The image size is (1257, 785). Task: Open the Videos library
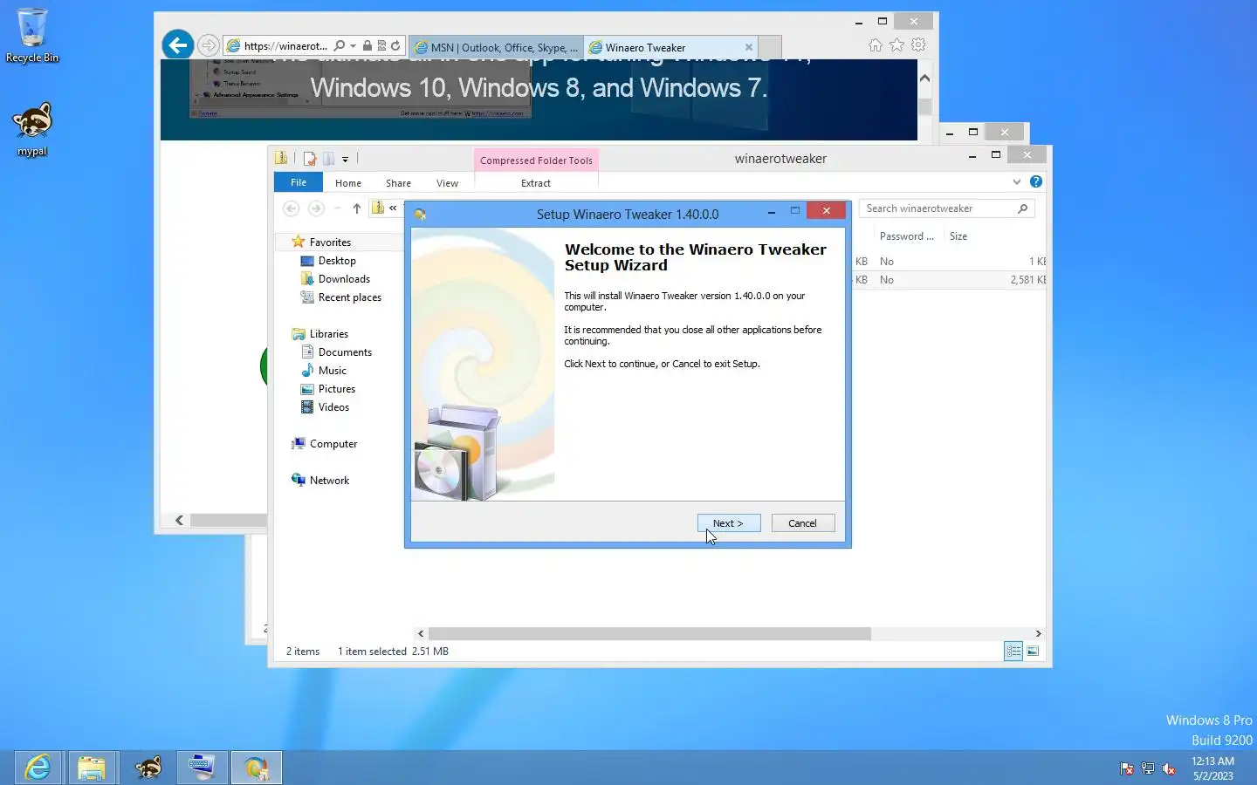(333, 407)
